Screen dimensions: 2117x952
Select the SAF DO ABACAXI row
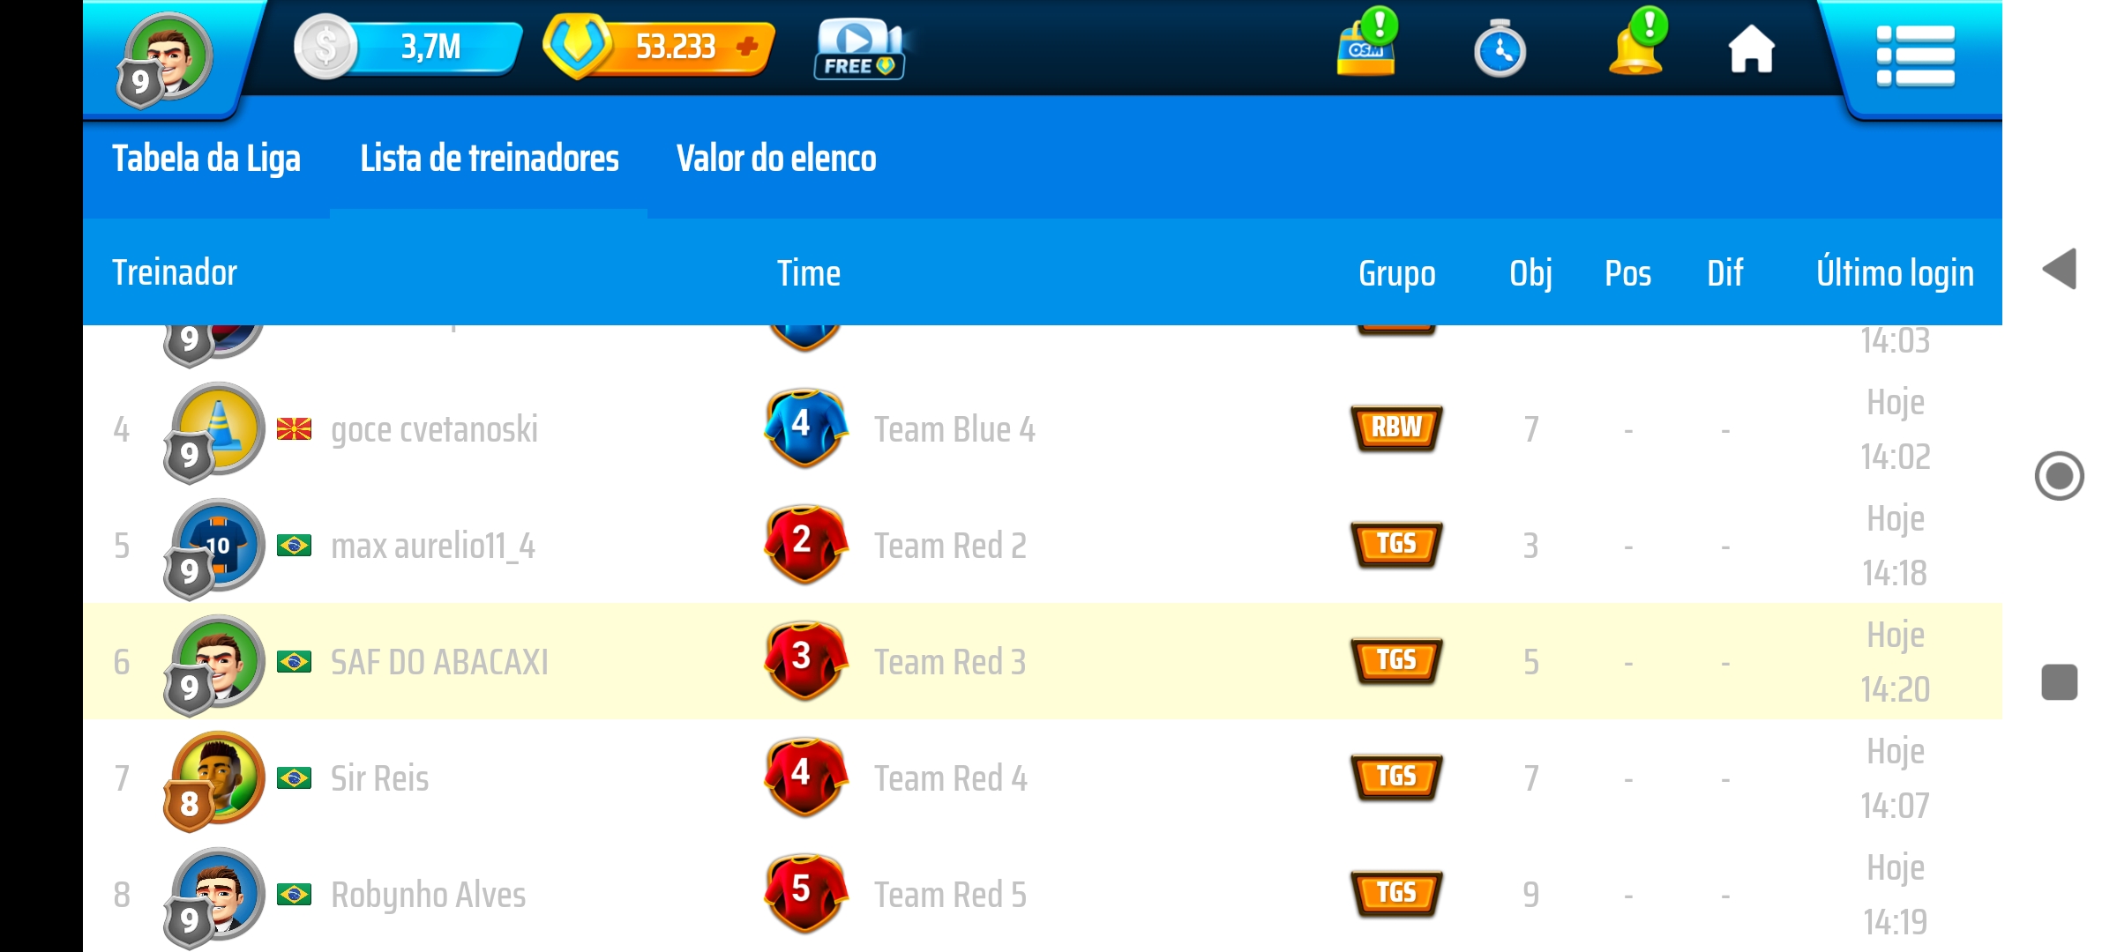pos(1043,661)
